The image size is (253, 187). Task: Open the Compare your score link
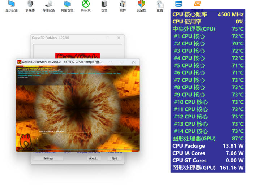point(89,152)
